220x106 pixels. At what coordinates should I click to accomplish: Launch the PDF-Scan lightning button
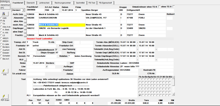pos(5,96)
